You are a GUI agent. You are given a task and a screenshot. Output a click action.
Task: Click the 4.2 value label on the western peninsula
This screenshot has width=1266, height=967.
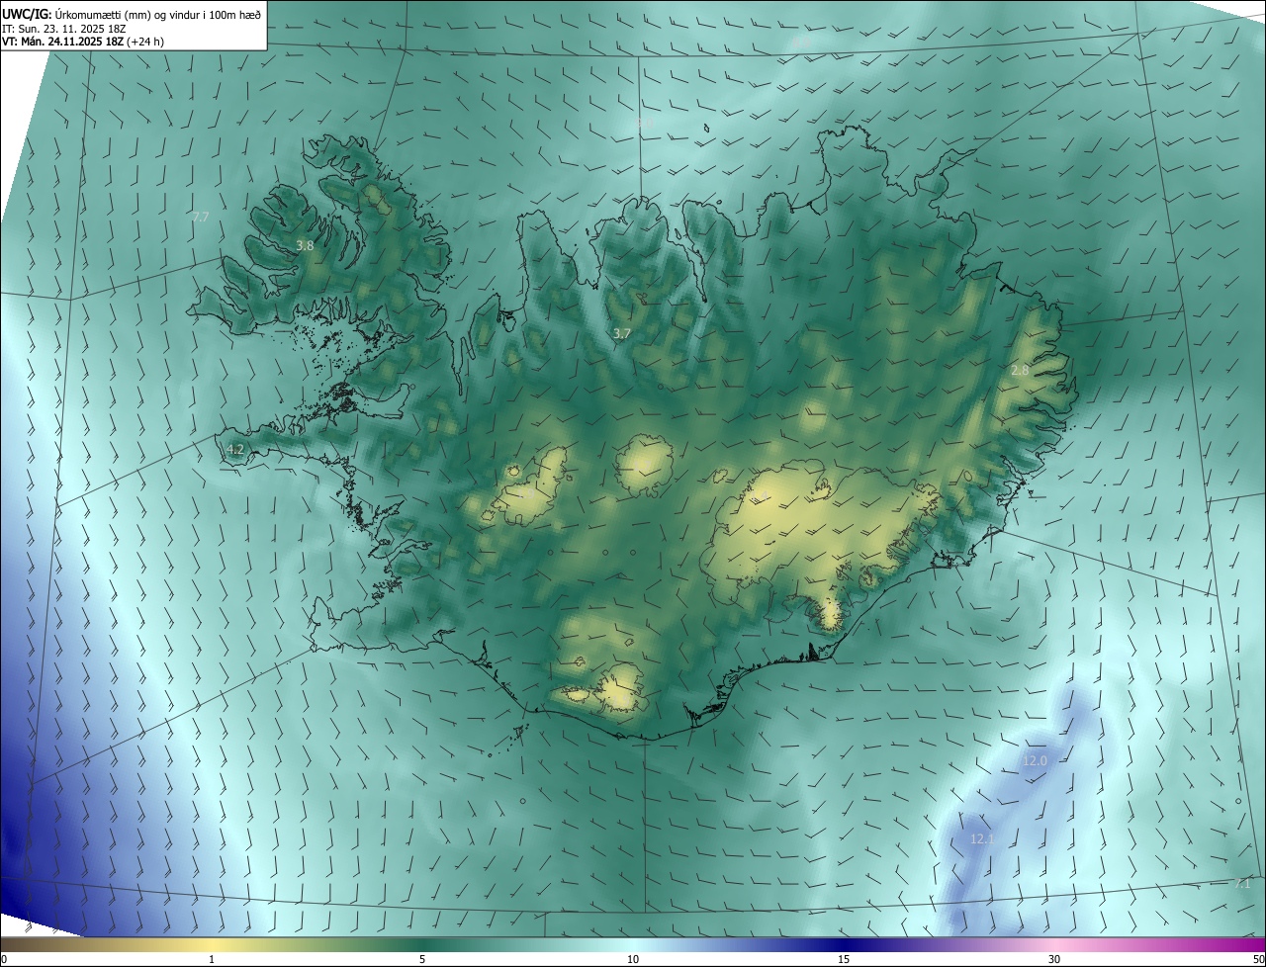(234, 449)
